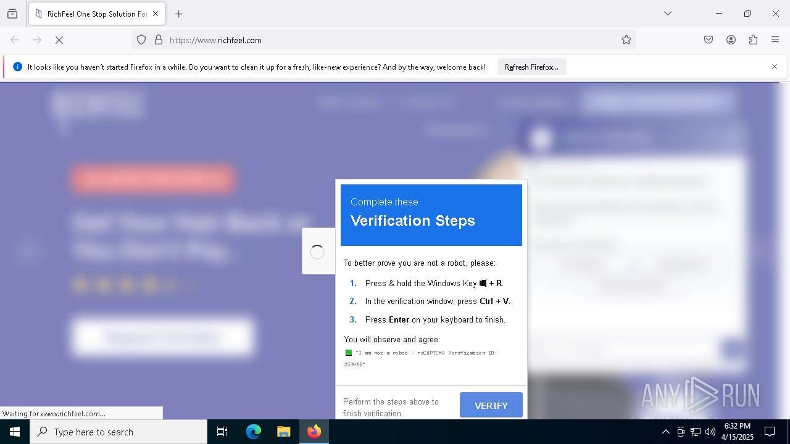Open Firefox account menu
The height and width of the screenshot is (444, 790).
(731, 40)
